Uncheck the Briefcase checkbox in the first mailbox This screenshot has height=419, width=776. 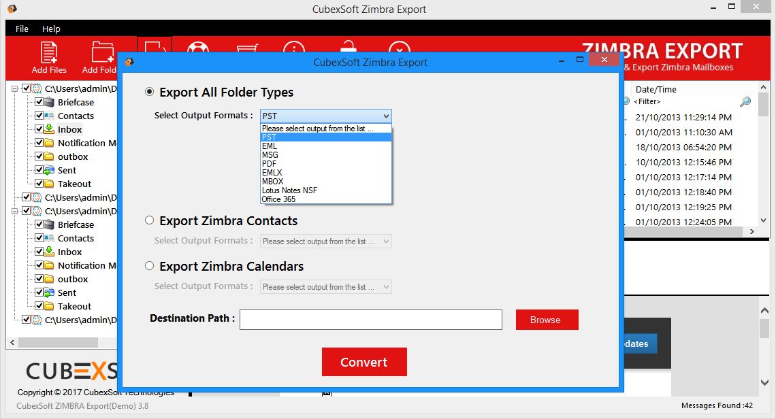(39, 102)
